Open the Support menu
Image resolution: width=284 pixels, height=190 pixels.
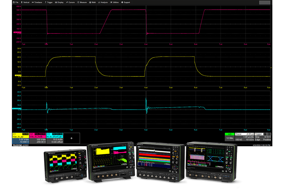pyautogui.click(x=125, y=2)
